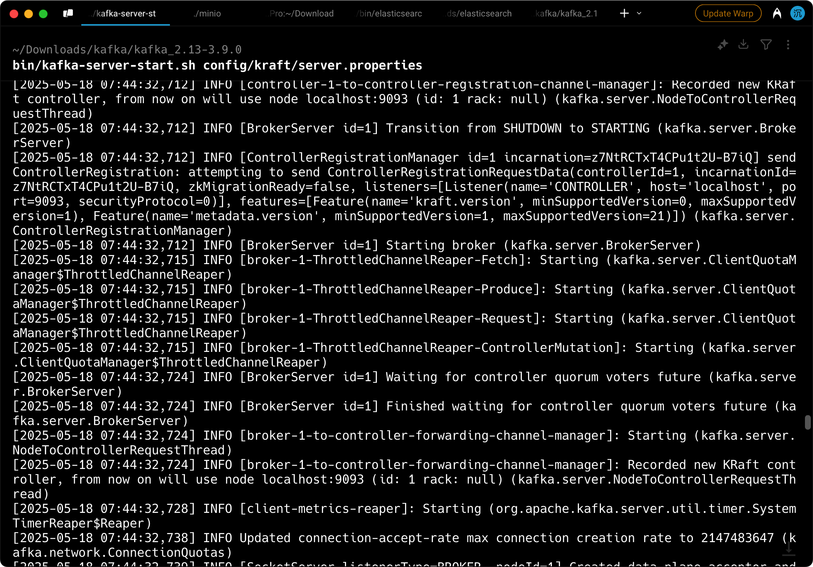The height and width of the screenshot is (567, 813).
Task: Click the new tab plus icon
Action: [624, 14]
